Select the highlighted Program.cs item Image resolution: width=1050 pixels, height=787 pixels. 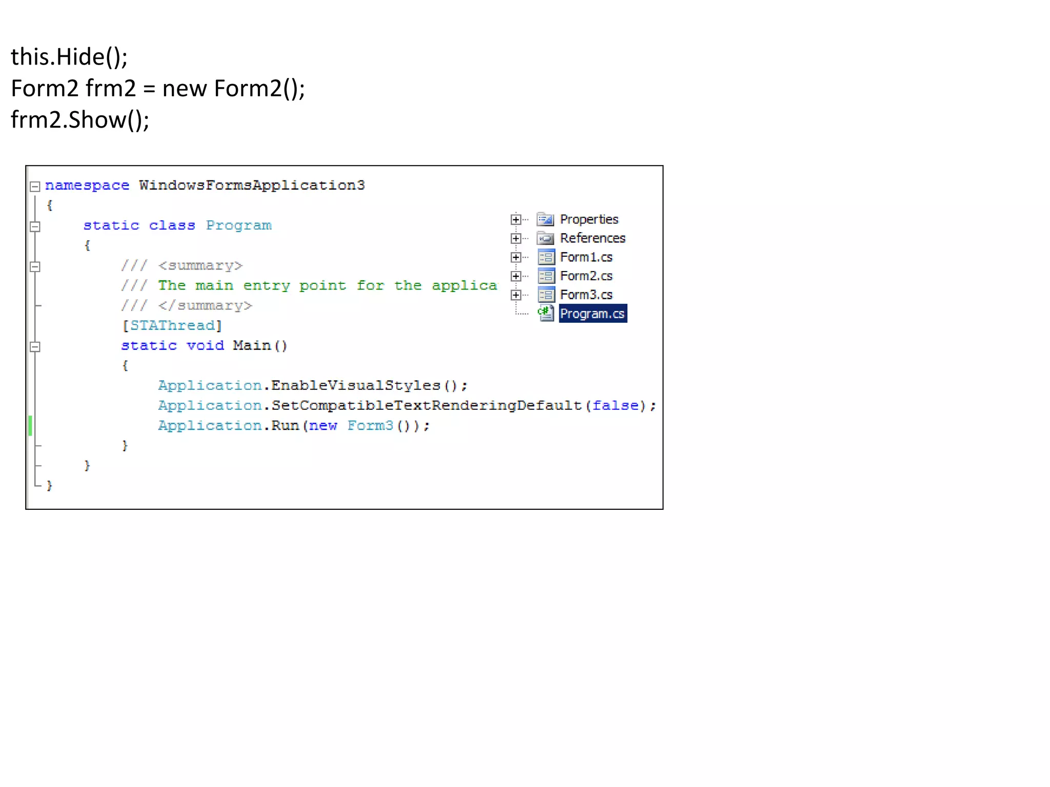click(593, 314)
